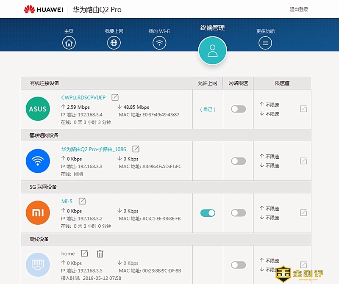Enable speed limit for MI-5
Image resolution: width=339 pixels, height=284 pixels.
tap(238, 213)
